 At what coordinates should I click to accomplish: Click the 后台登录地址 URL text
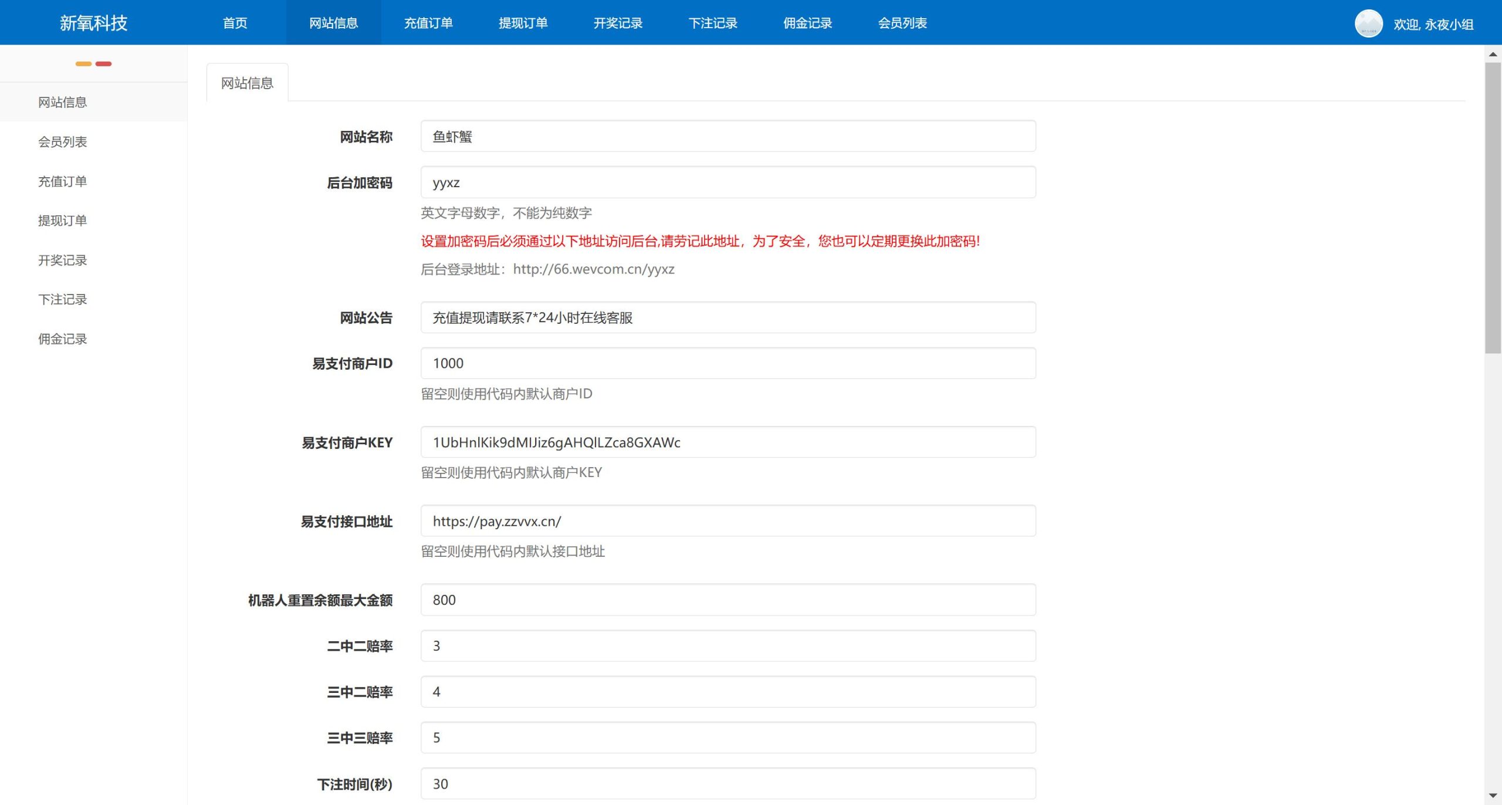pyautogui.click(x=594, y=269)
